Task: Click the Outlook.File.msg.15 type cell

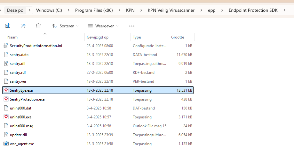Action: coord(149,126)
